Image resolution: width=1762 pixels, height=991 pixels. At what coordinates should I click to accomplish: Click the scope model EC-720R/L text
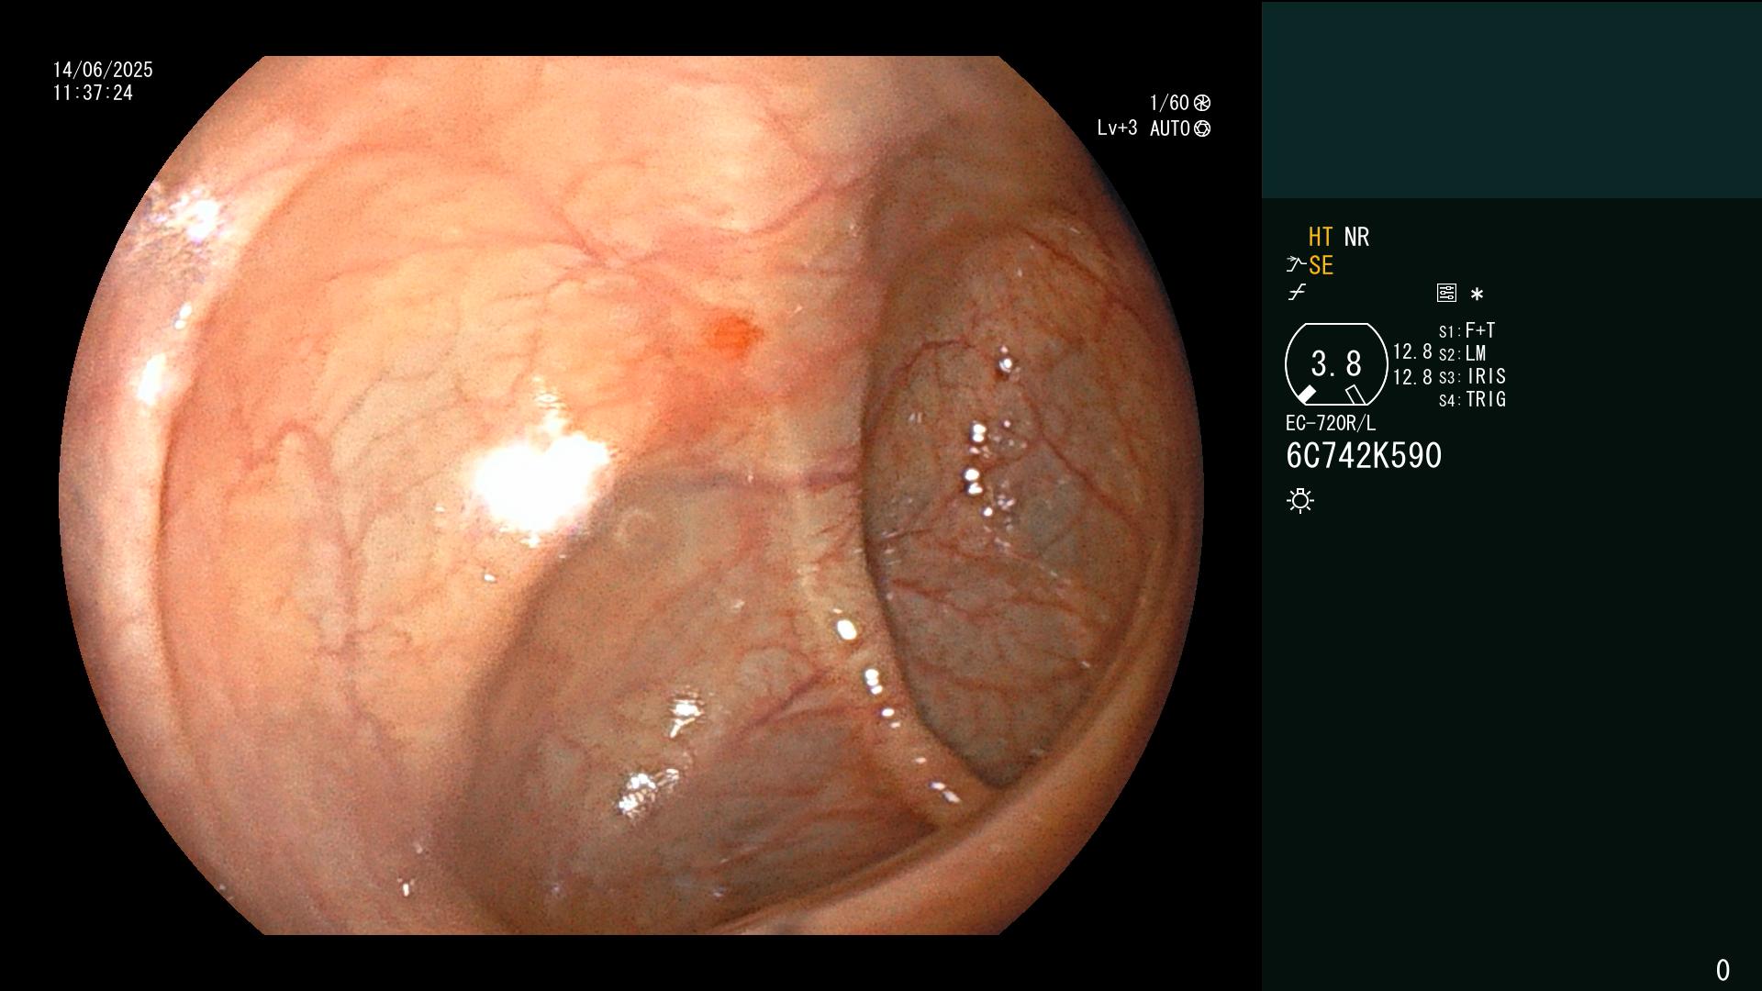point(1331,423)
